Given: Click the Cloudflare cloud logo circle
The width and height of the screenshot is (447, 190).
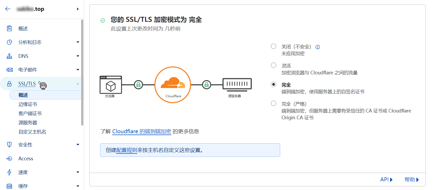Looking at the screenshot, I should (x=173, y=85).
